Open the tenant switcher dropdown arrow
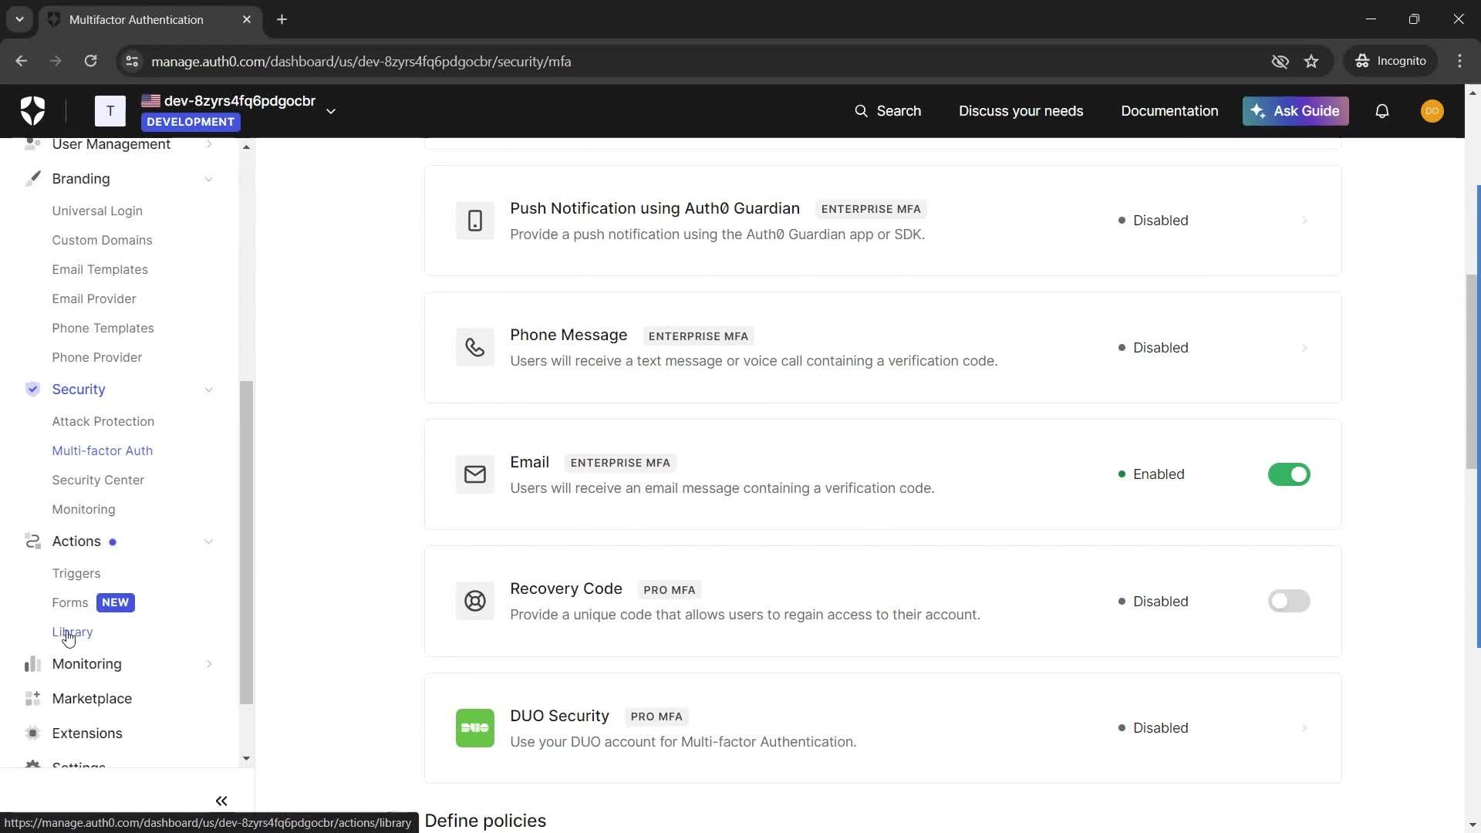Image resolution: width=1481 pixels, height=833 pixels. click(331, 111)
